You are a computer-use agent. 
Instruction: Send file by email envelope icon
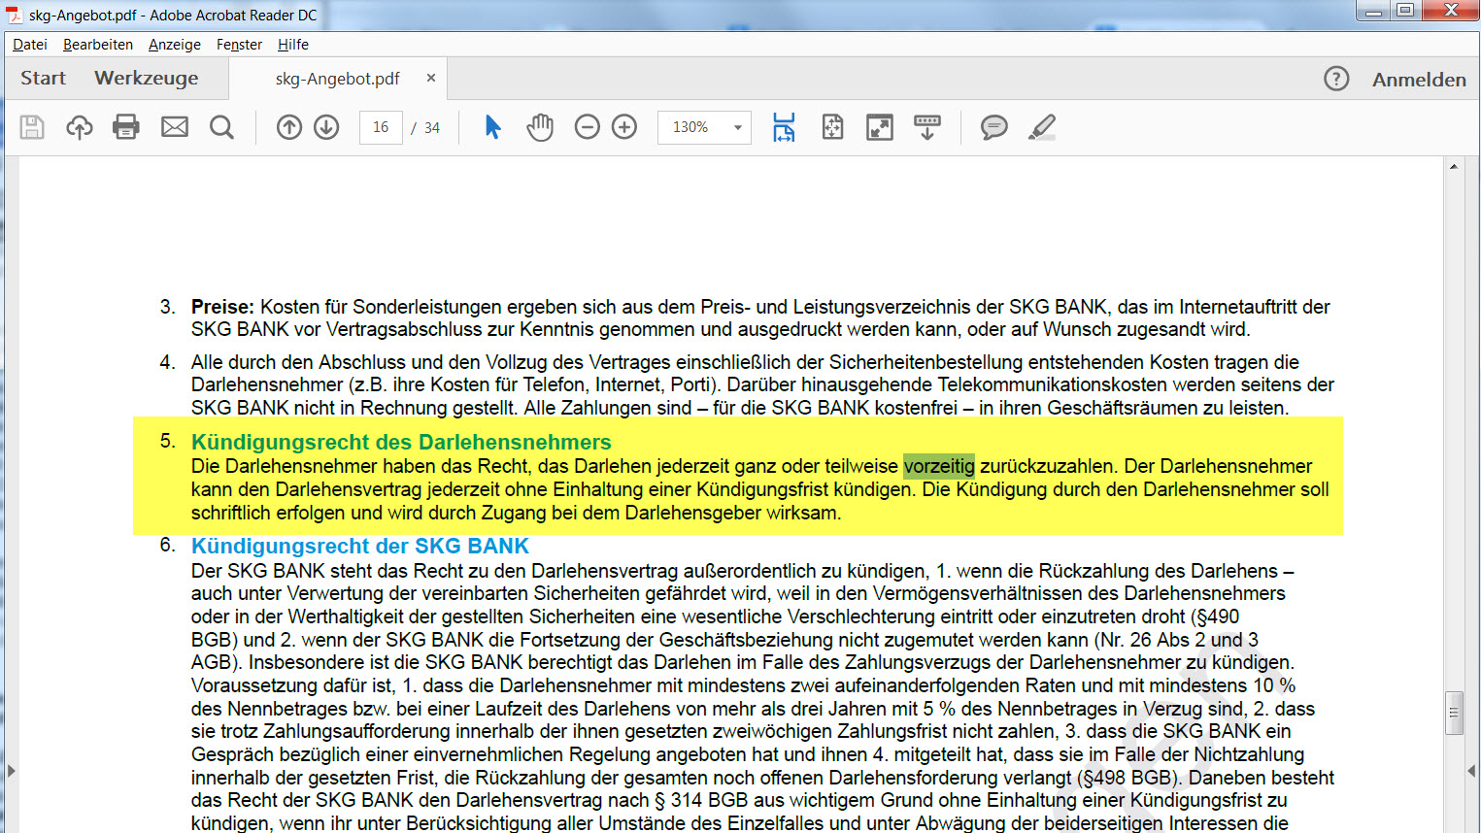[175, 127]
